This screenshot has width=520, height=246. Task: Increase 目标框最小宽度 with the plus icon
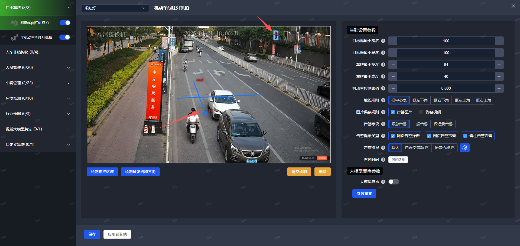tap(499, 41)
